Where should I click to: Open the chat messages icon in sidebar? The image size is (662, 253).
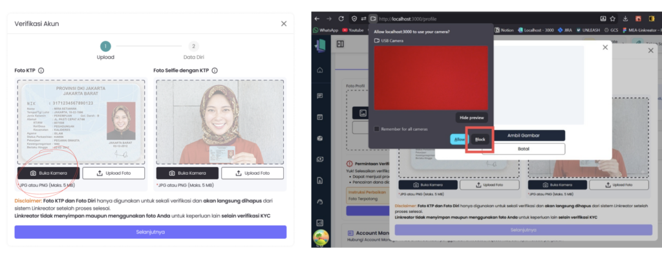point(320,96)
